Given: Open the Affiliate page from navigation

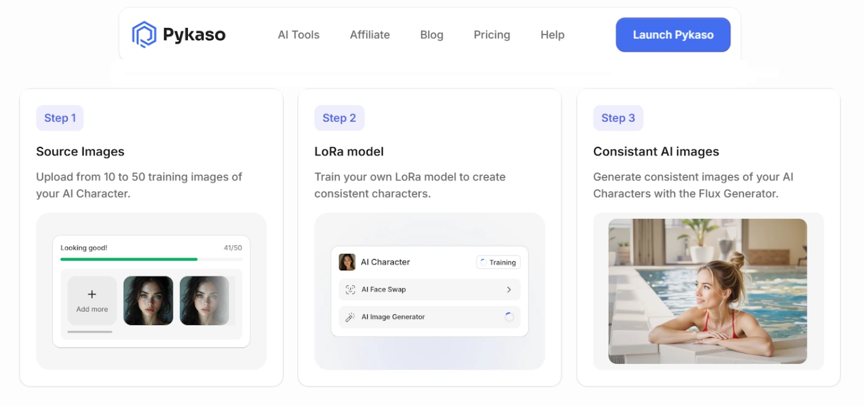Looking at the screenshot, I should click(370, 35).
